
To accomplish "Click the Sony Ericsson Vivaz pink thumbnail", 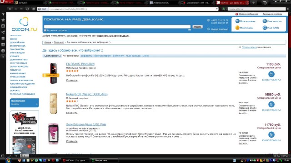I will click(x=53, y=134).
